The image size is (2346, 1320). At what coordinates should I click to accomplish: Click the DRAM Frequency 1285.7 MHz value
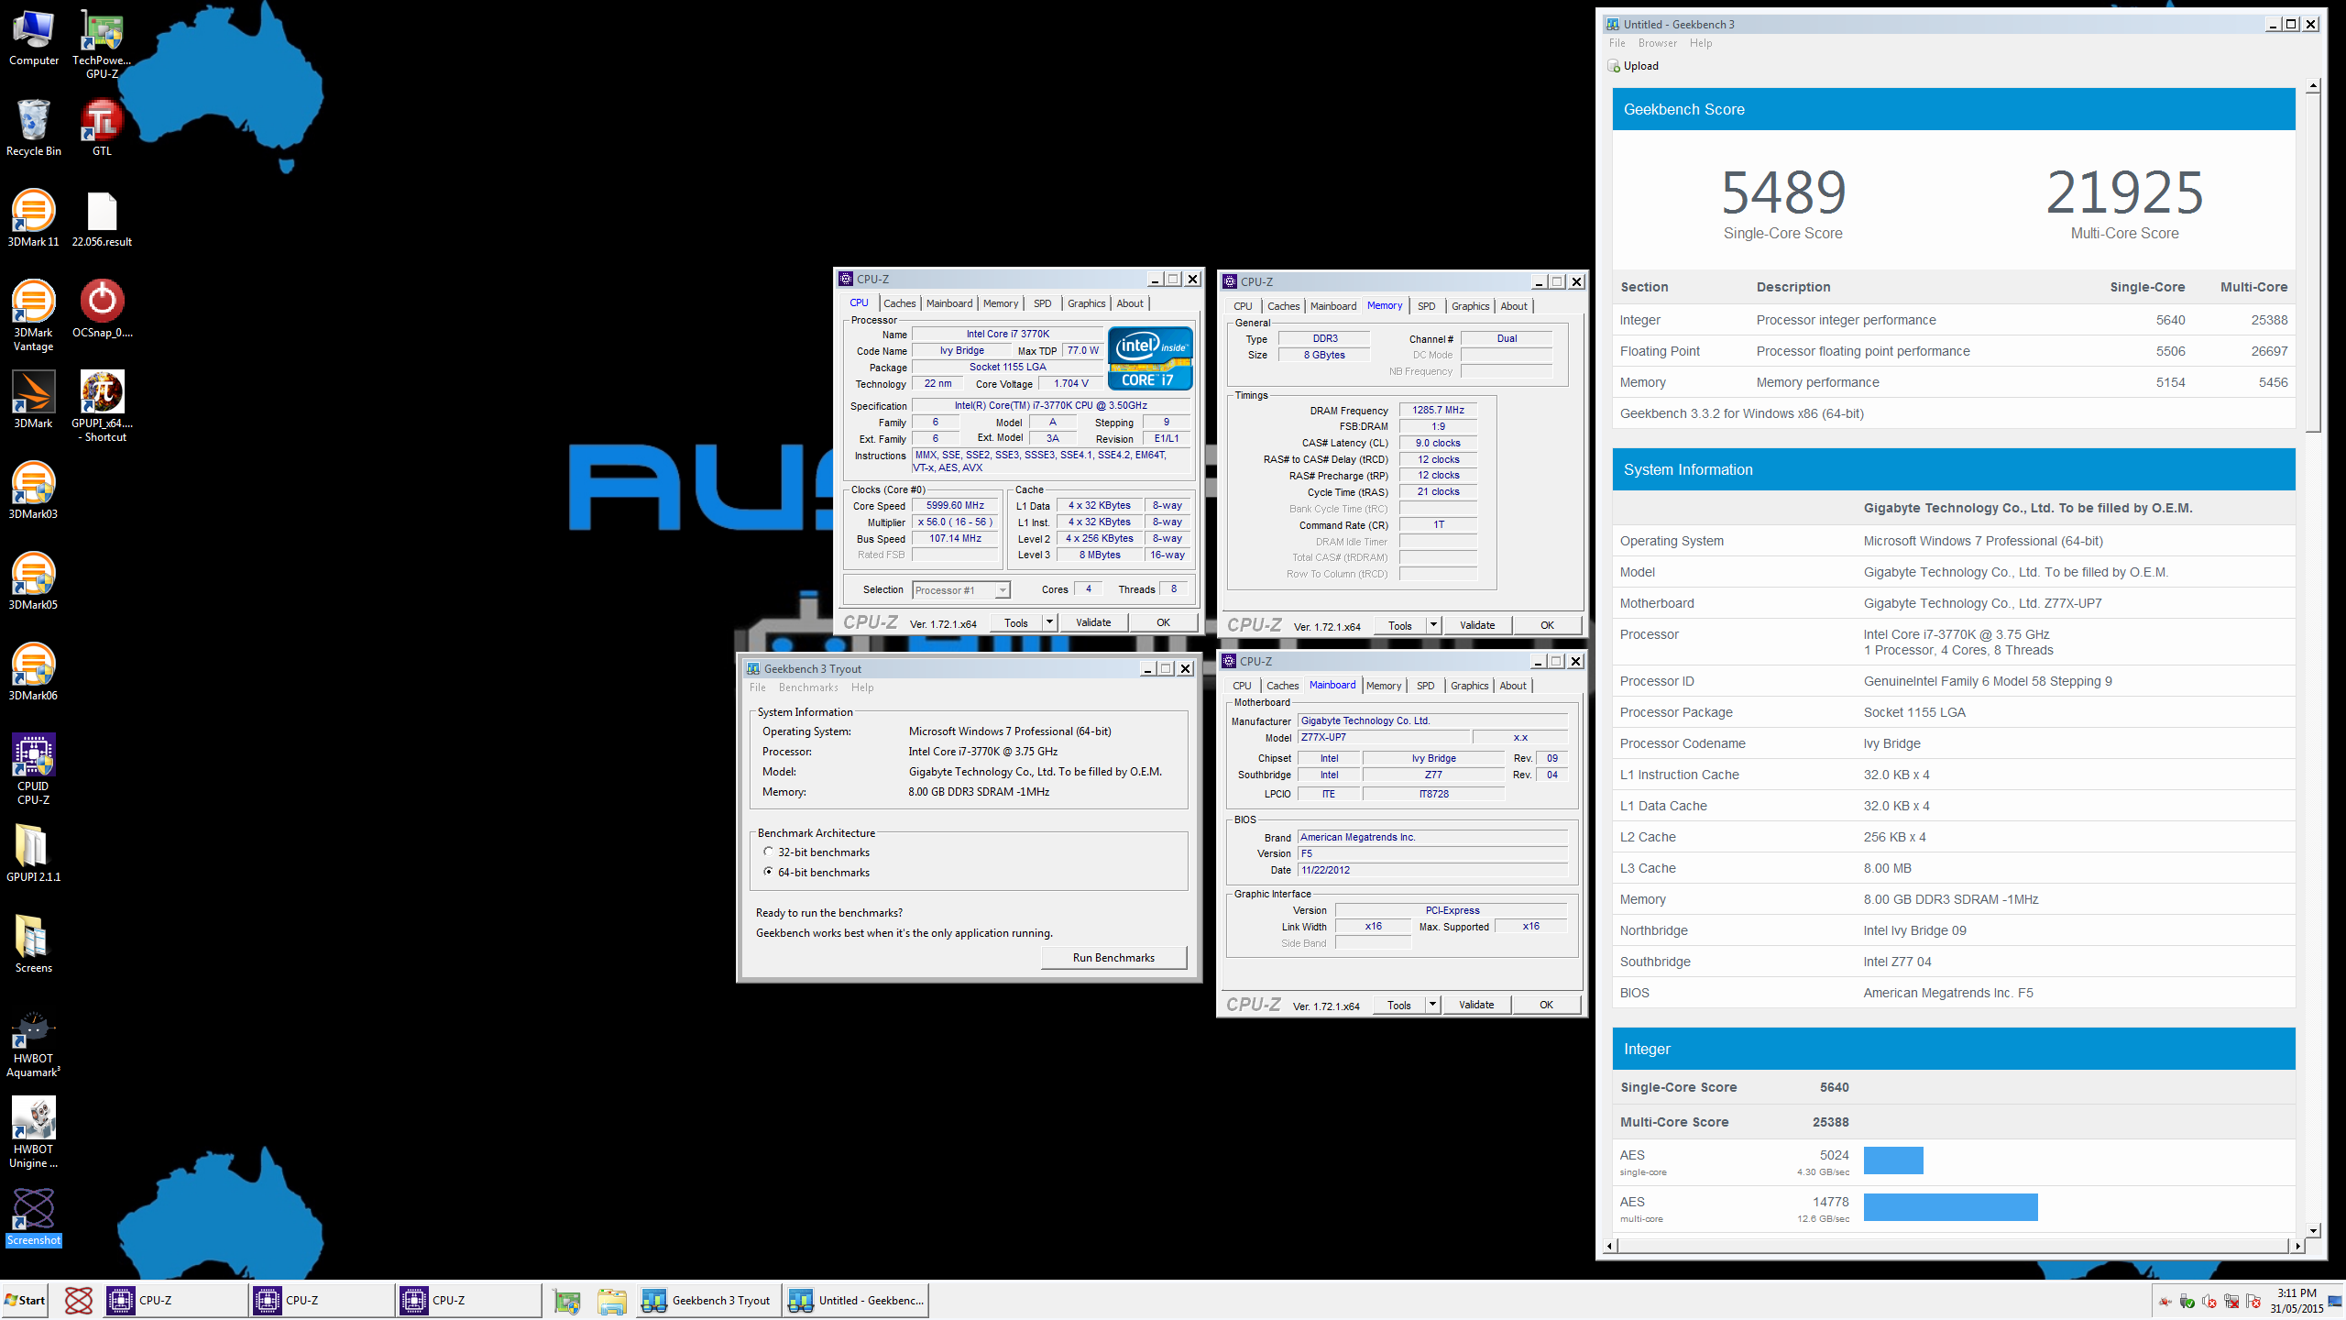point(1438,410)
